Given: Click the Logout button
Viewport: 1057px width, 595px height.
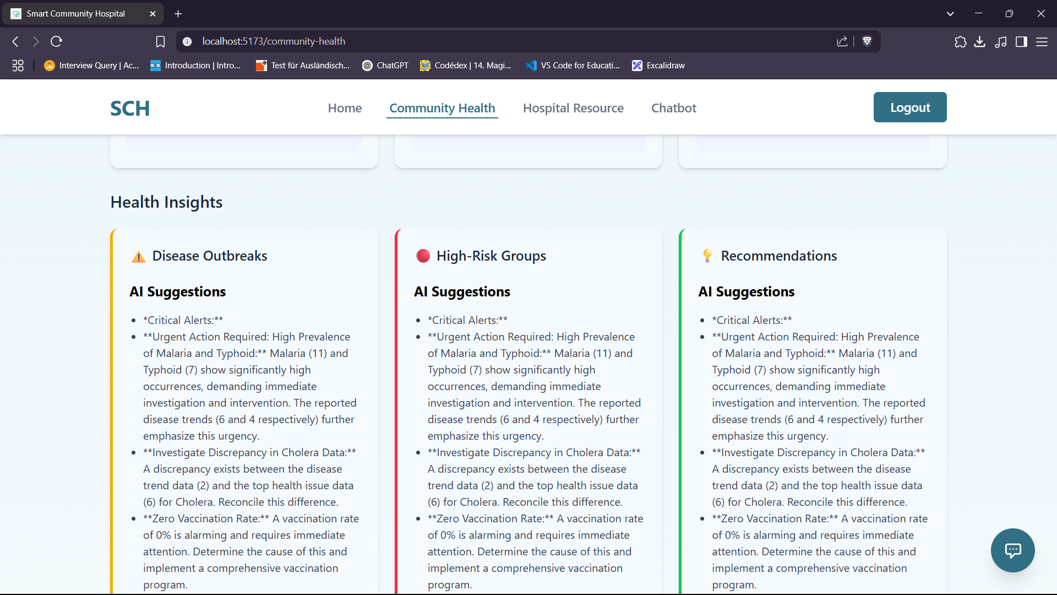Looking at the screenshot, I should tap(909, 107).
